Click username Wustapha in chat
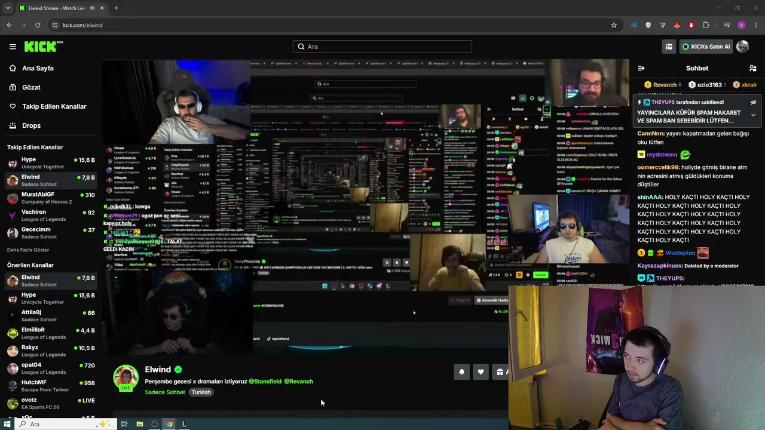Image resolution: width=765 pixels, height=430 pixels. (680, 253)
